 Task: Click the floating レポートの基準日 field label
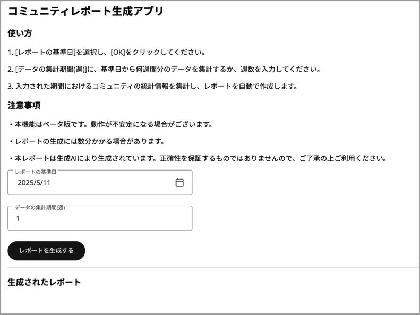point(36,172)
